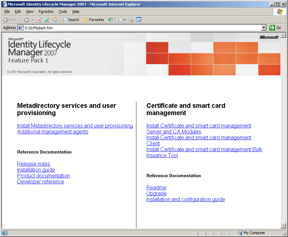288x237 pixels.
Task: Click the 2007 Microsoft Corporation copyright text
Action: pyautogui.click(x=40, y=72)
